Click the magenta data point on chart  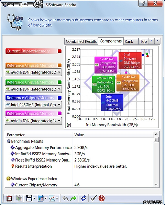126,72
